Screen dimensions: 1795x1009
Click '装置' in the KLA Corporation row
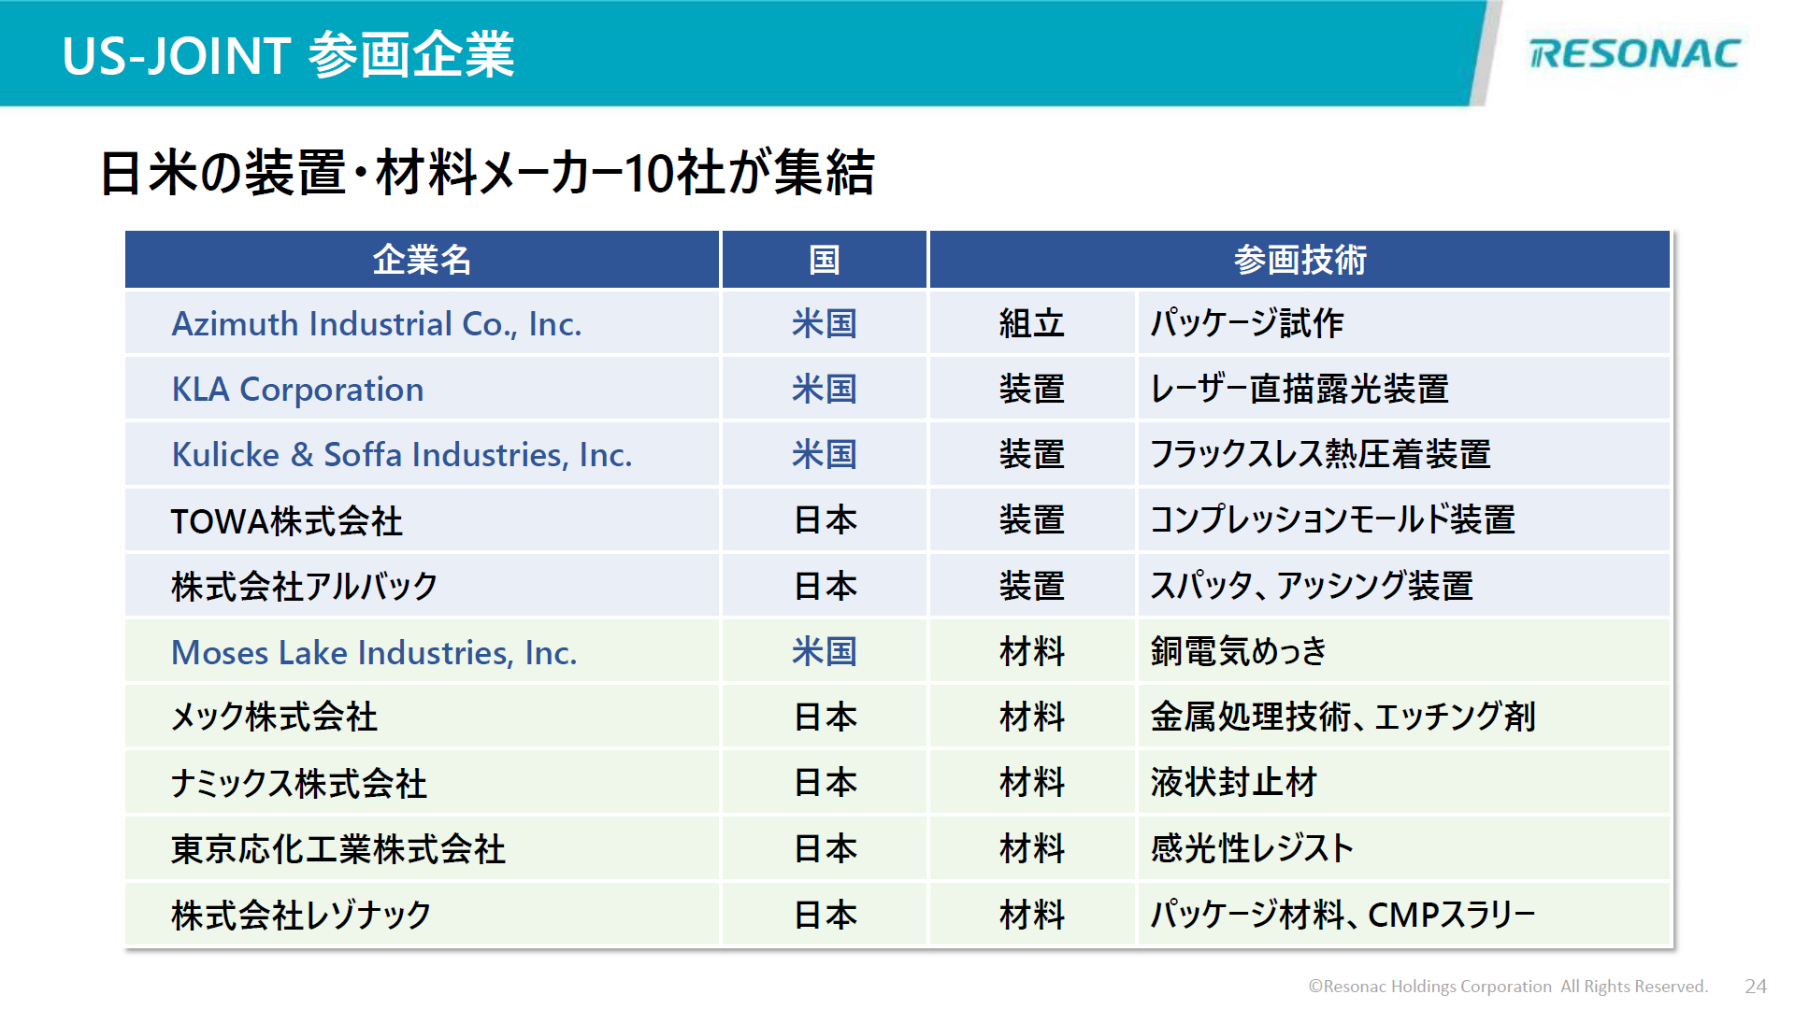click(x=1032, y=389)
